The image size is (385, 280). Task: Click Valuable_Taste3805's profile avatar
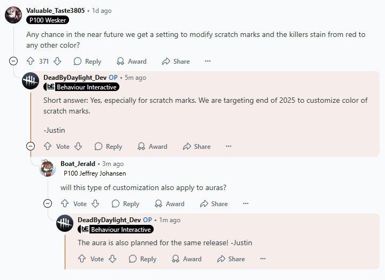pyautogui.click(x=13, y=14)
